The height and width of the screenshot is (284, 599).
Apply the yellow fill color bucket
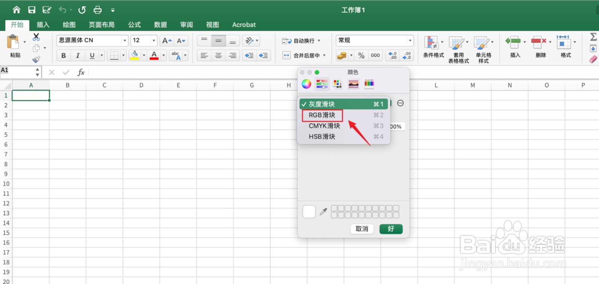[x=134, y=55]
